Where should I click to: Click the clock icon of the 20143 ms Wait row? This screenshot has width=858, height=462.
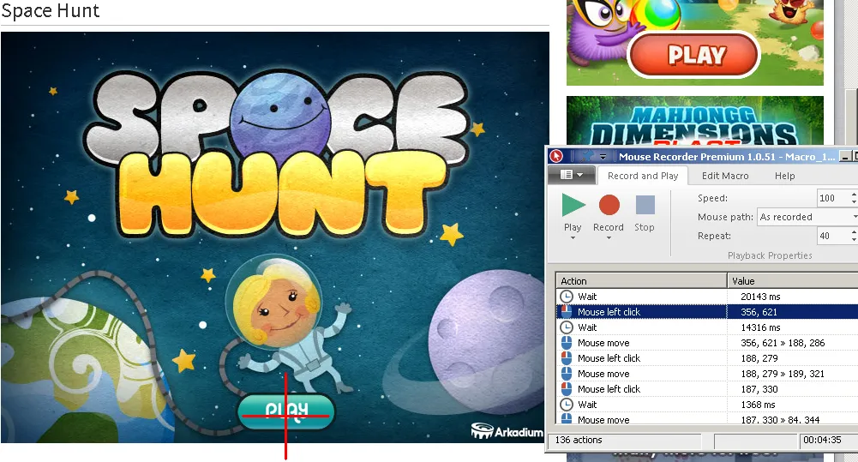pos(567,297)
